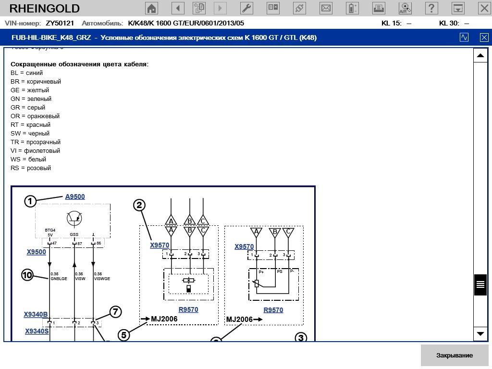Screen dimensions: 492x369
Task: Open the question mark help icon
Action: (432, 8)
